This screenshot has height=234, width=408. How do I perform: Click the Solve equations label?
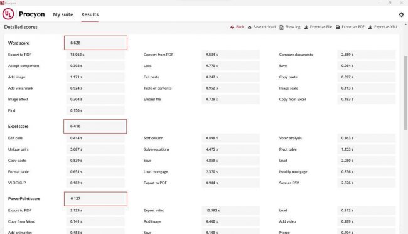[156, 149]
